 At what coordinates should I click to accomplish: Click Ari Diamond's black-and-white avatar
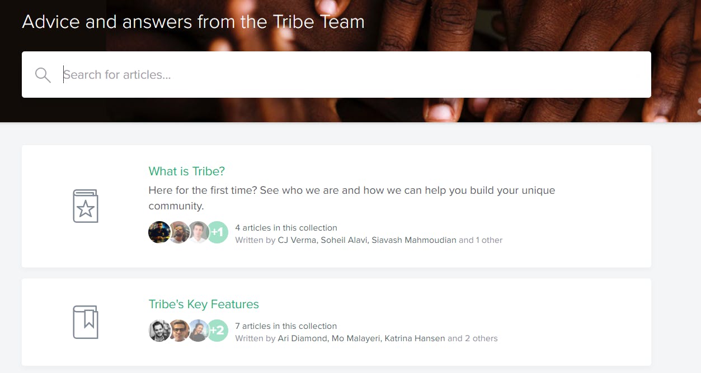click(x=159, y=331)
